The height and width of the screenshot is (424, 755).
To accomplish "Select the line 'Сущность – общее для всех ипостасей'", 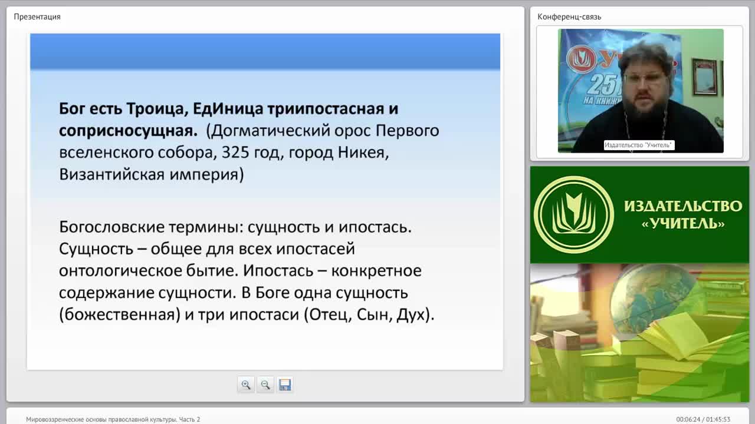I will pyautogui.click(x=207, y=249).
